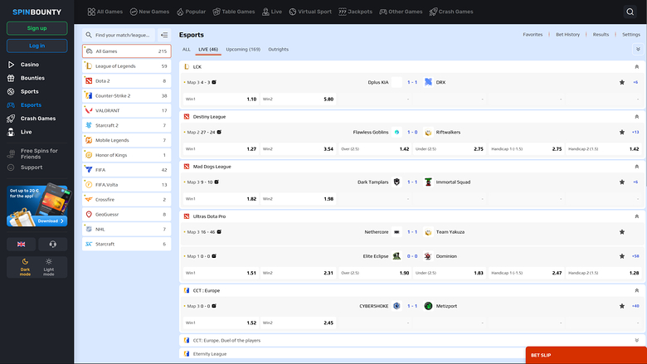Open Popular games menu
Screen dimensions: 647x364
tap(191, 12)
